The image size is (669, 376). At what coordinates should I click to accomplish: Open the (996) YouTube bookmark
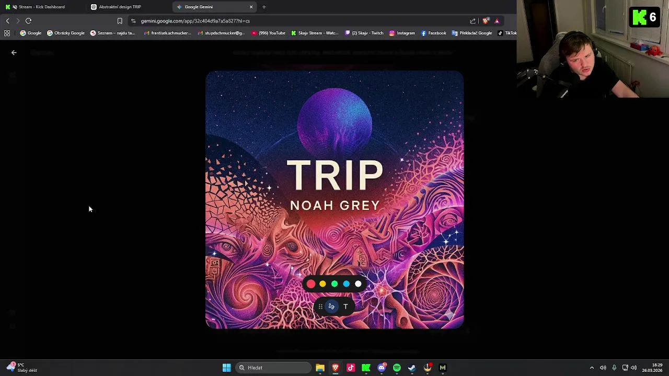[x=269, y=33]
